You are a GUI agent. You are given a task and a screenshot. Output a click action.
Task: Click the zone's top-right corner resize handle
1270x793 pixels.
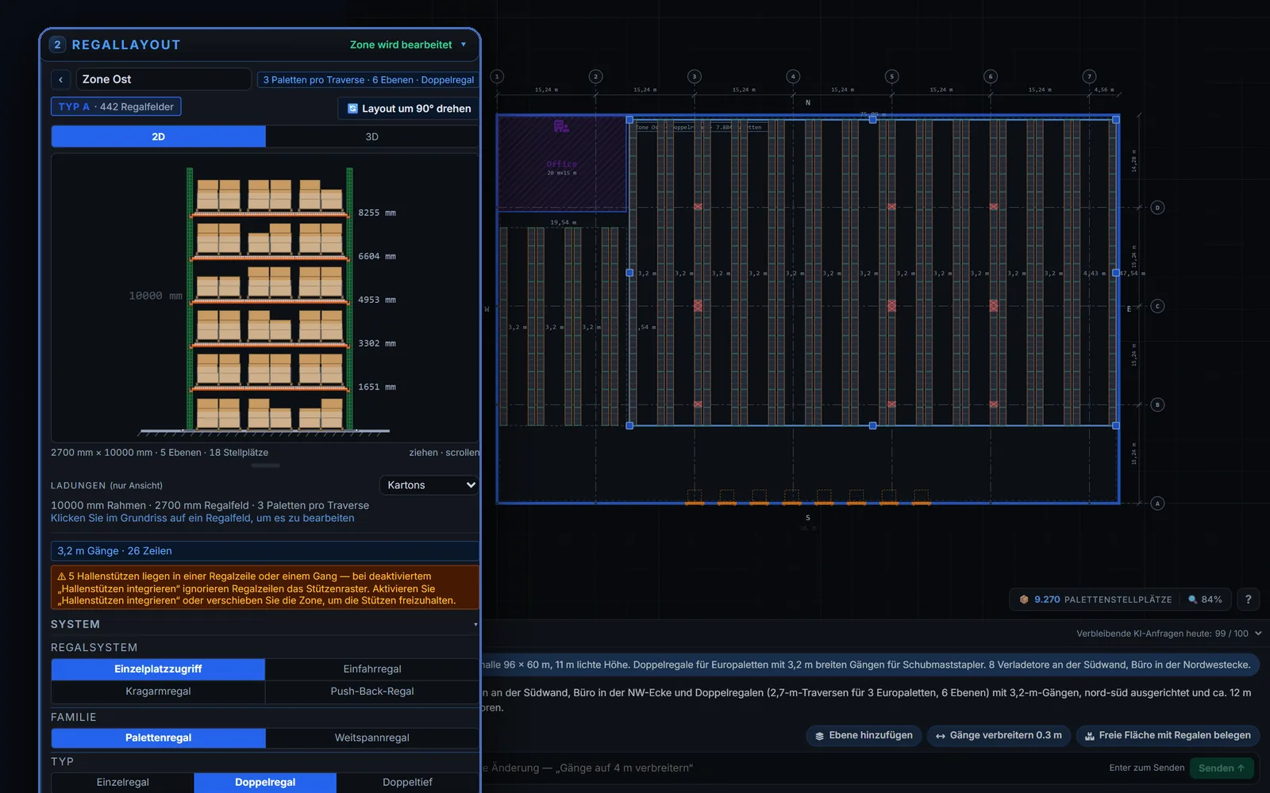point(1116,120)
